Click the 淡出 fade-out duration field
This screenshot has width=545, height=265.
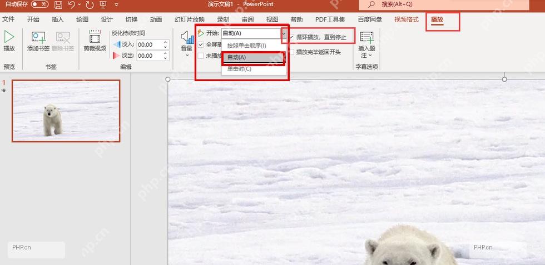149,56
